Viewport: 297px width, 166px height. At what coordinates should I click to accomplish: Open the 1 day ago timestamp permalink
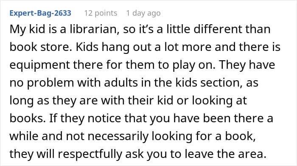point(143,13)
